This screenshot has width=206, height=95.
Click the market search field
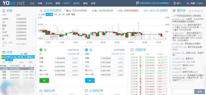coord(27,54)
